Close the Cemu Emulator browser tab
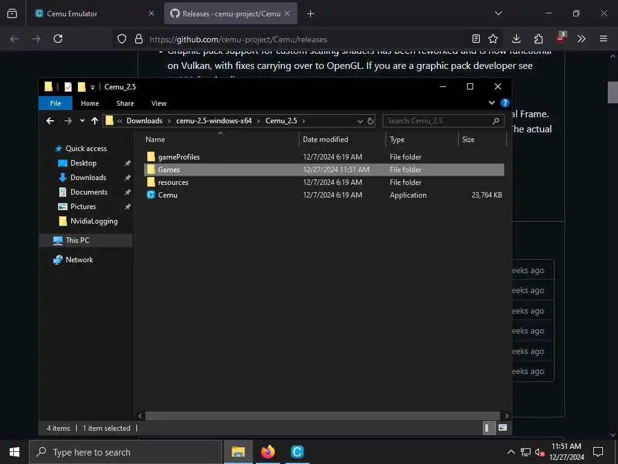This screenshot has width=618, height=464. coord(151,13)
